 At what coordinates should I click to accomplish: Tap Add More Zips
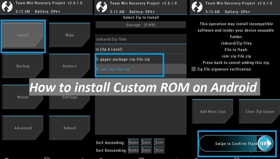click(213, 111)
